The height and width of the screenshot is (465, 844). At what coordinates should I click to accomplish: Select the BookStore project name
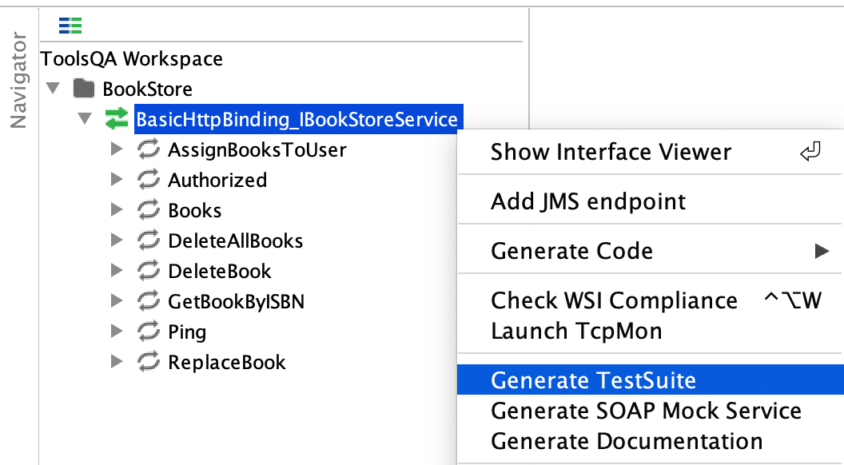pyautogui.click(x=148, y=89)
